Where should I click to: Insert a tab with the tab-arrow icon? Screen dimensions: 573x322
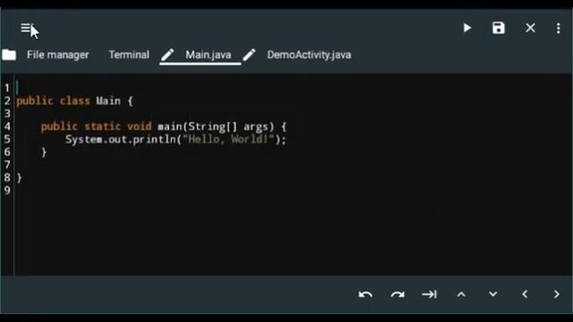pyautogui.click(x=429, y=294)
